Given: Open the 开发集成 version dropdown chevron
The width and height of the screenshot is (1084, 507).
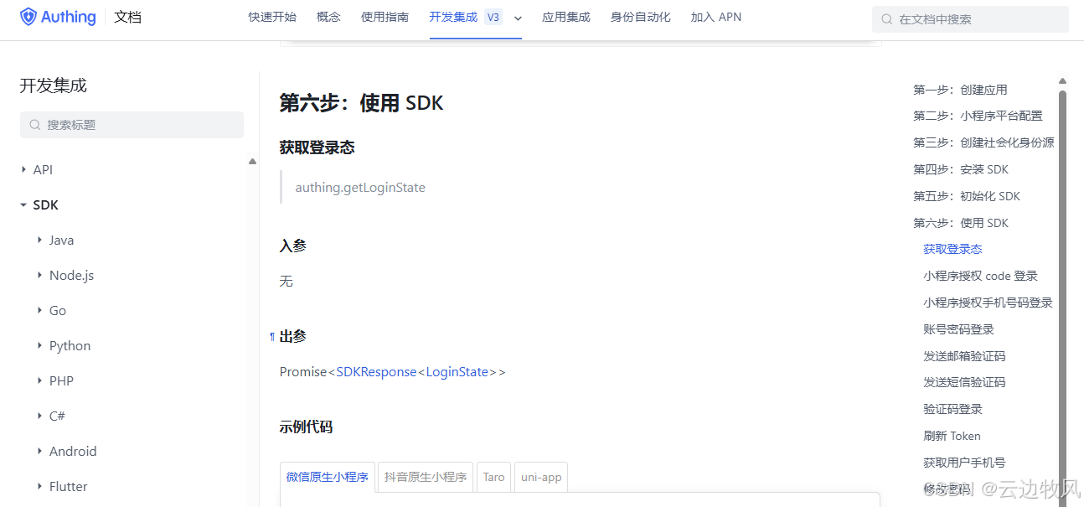Looking at the screenshot, I should [518, 18].
